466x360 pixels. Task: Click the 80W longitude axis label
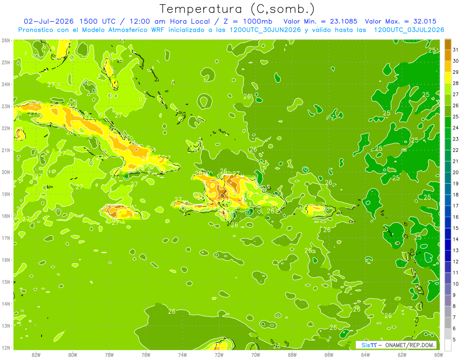point(73,355)
